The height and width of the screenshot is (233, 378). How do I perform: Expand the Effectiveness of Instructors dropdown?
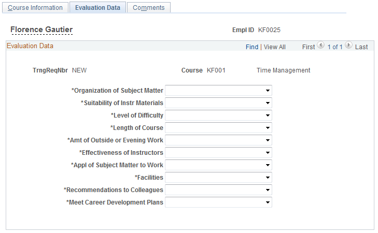pyautogui.click(x=218, y=153)
